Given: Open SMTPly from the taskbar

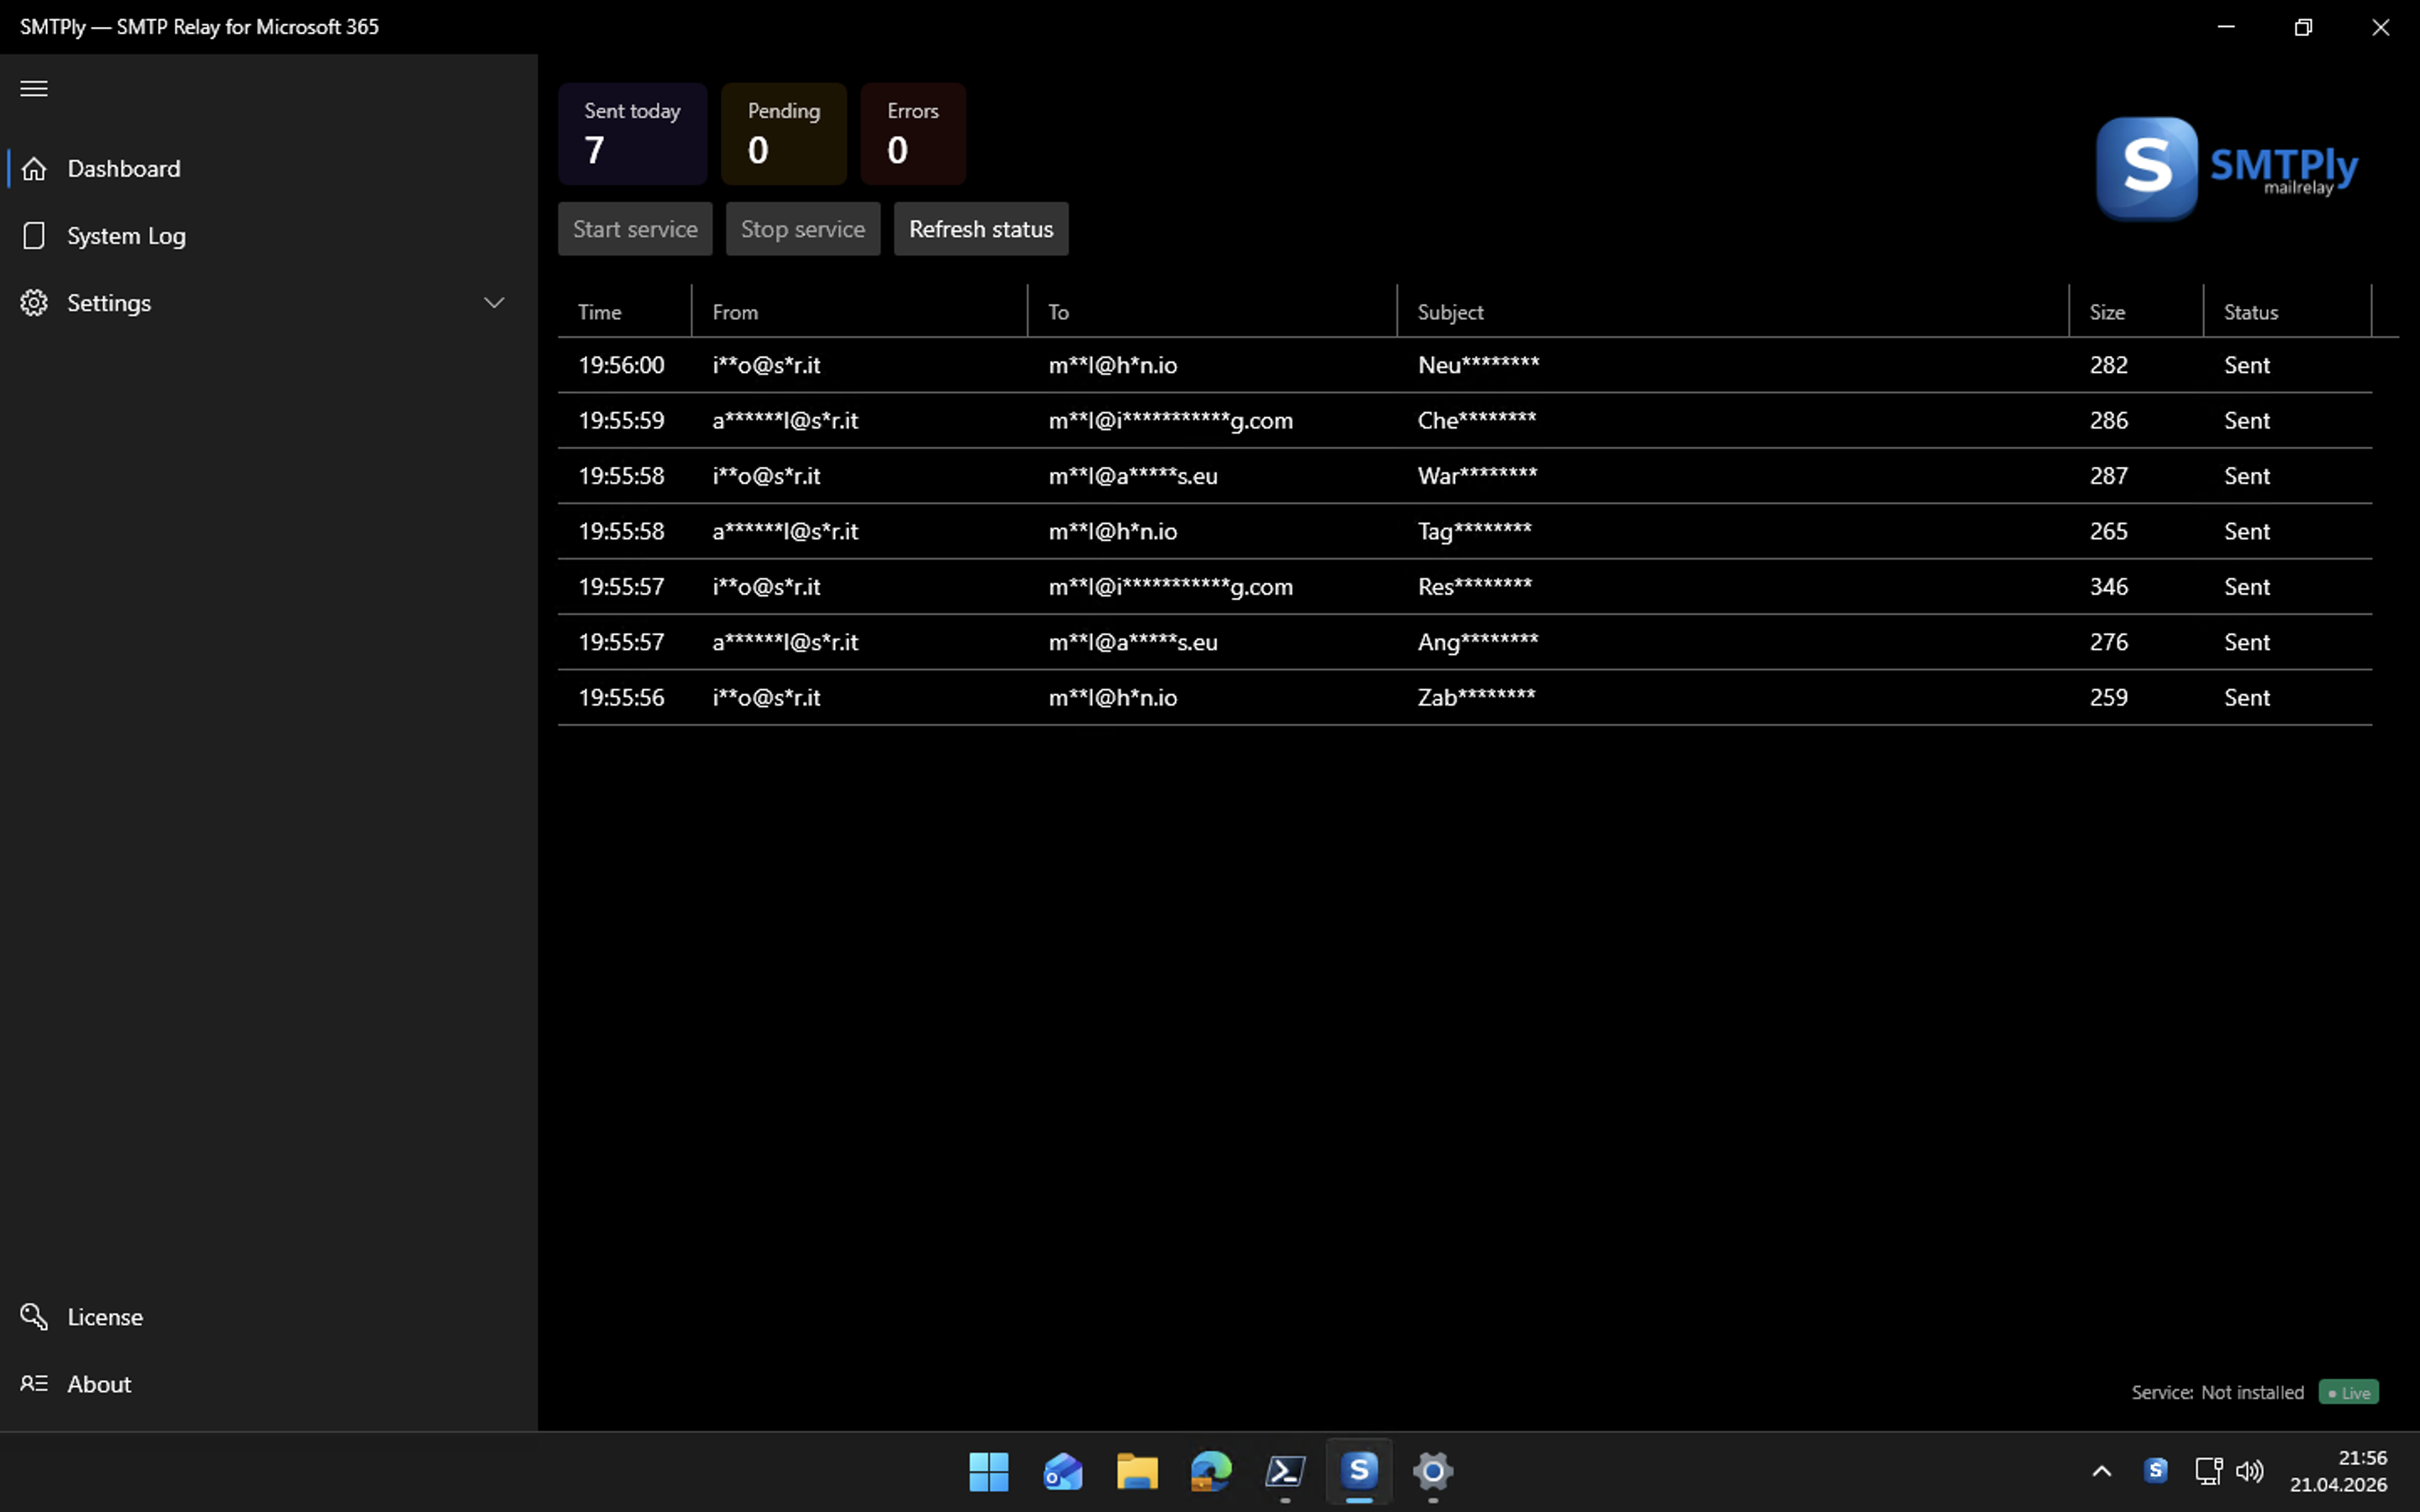Looking at the screenshot, I should [x=1359, y=1471].
